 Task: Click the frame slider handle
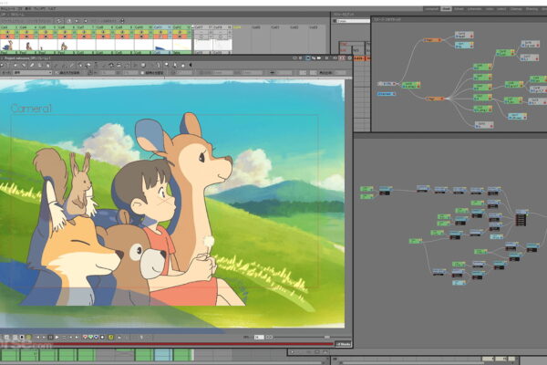327,337
